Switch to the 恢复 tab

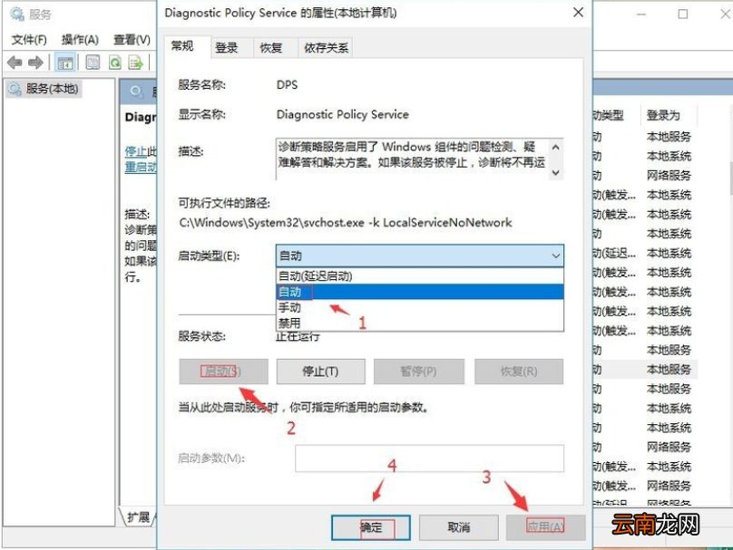276,48
